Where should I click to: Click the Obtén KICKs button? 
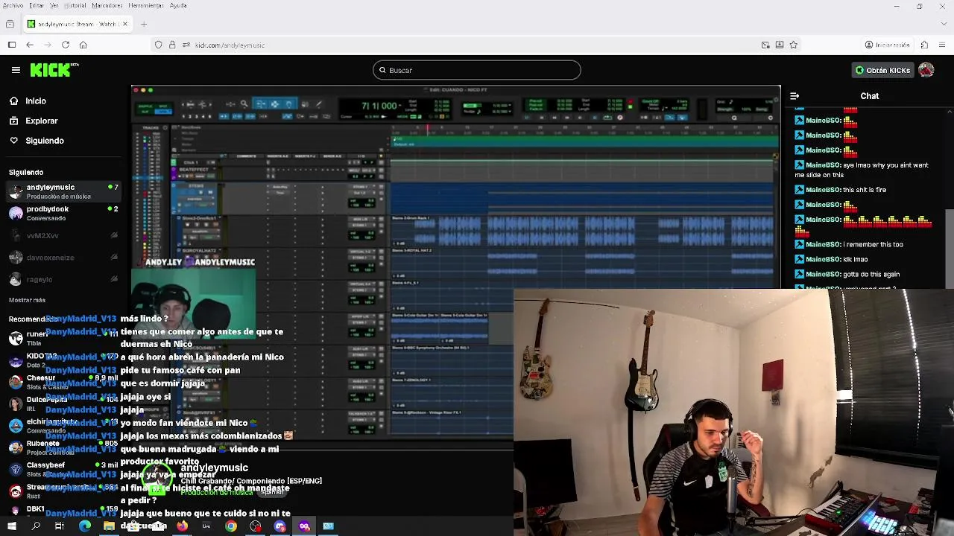(882, 70)
